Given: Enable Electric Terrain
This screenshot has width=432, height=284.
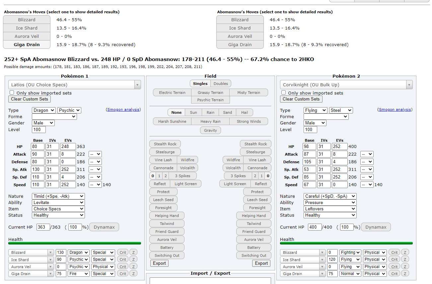Looking at the screenshot, I should pyautogui.click(x=172, y=93).
